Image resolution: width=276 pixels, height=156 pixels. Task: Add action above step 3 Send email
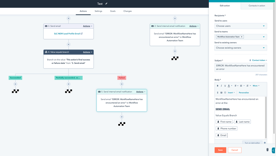point(69,18)
